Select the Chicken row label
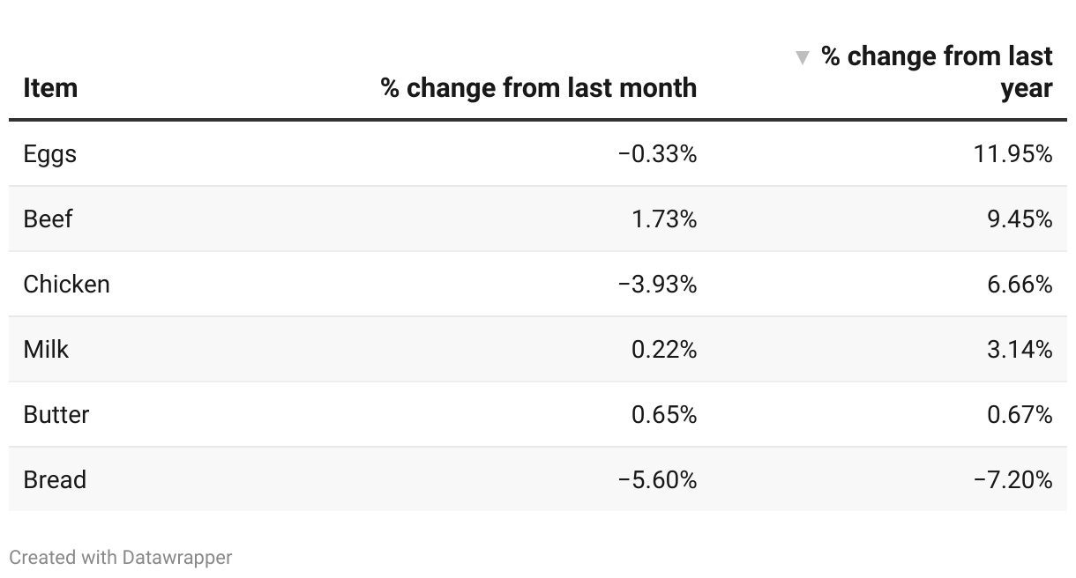The height and width of the screenshot is (578, 1076). pos(67,284)
